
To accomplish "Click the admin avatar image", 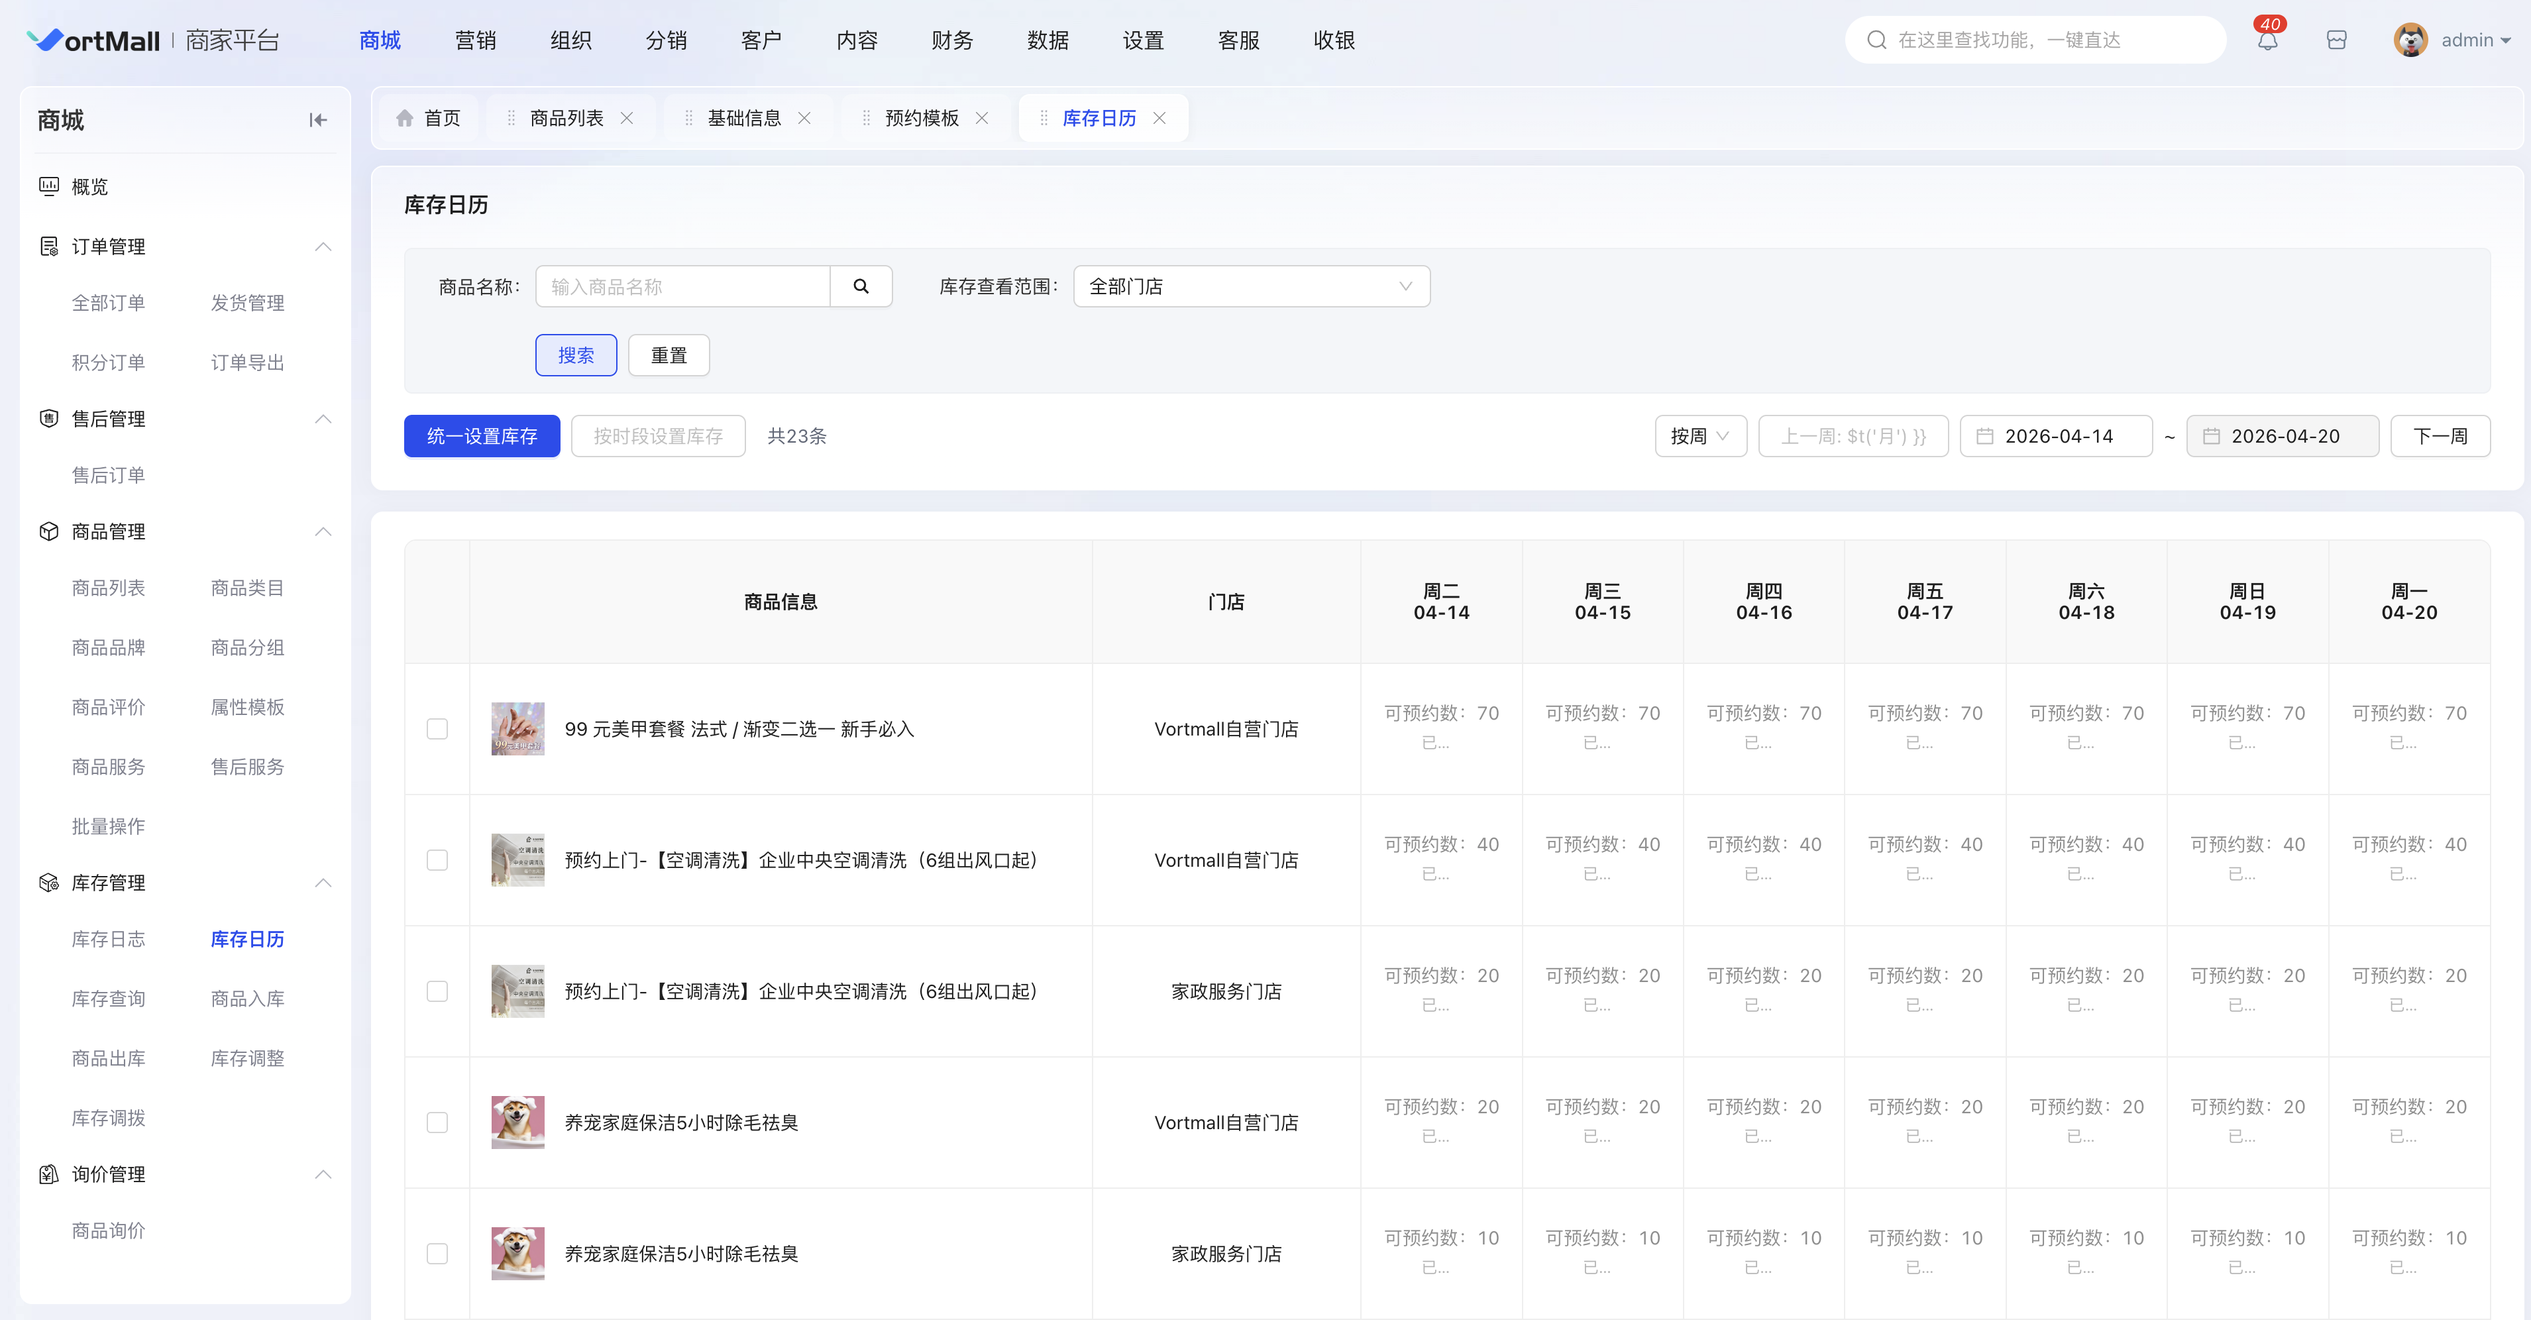I will click(x=2410, y=40).
